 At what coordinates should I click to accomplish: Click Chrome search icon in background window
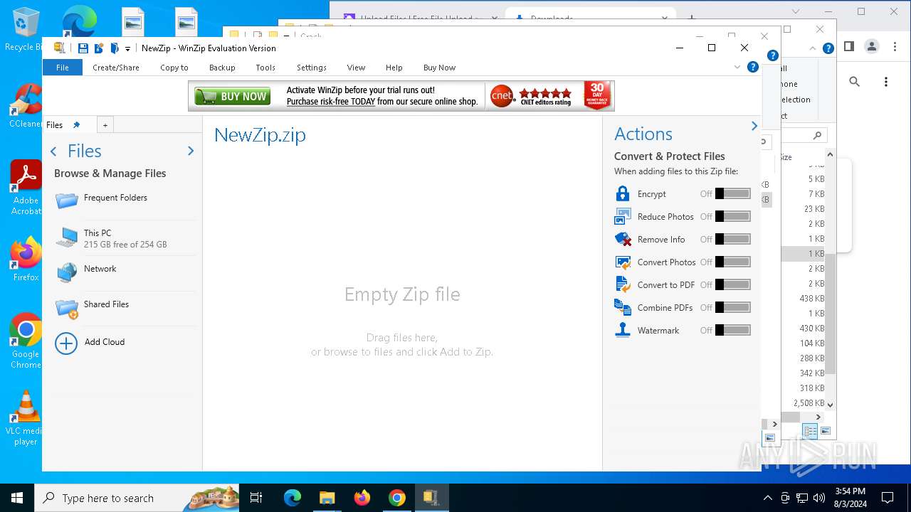tap(855, 82)
